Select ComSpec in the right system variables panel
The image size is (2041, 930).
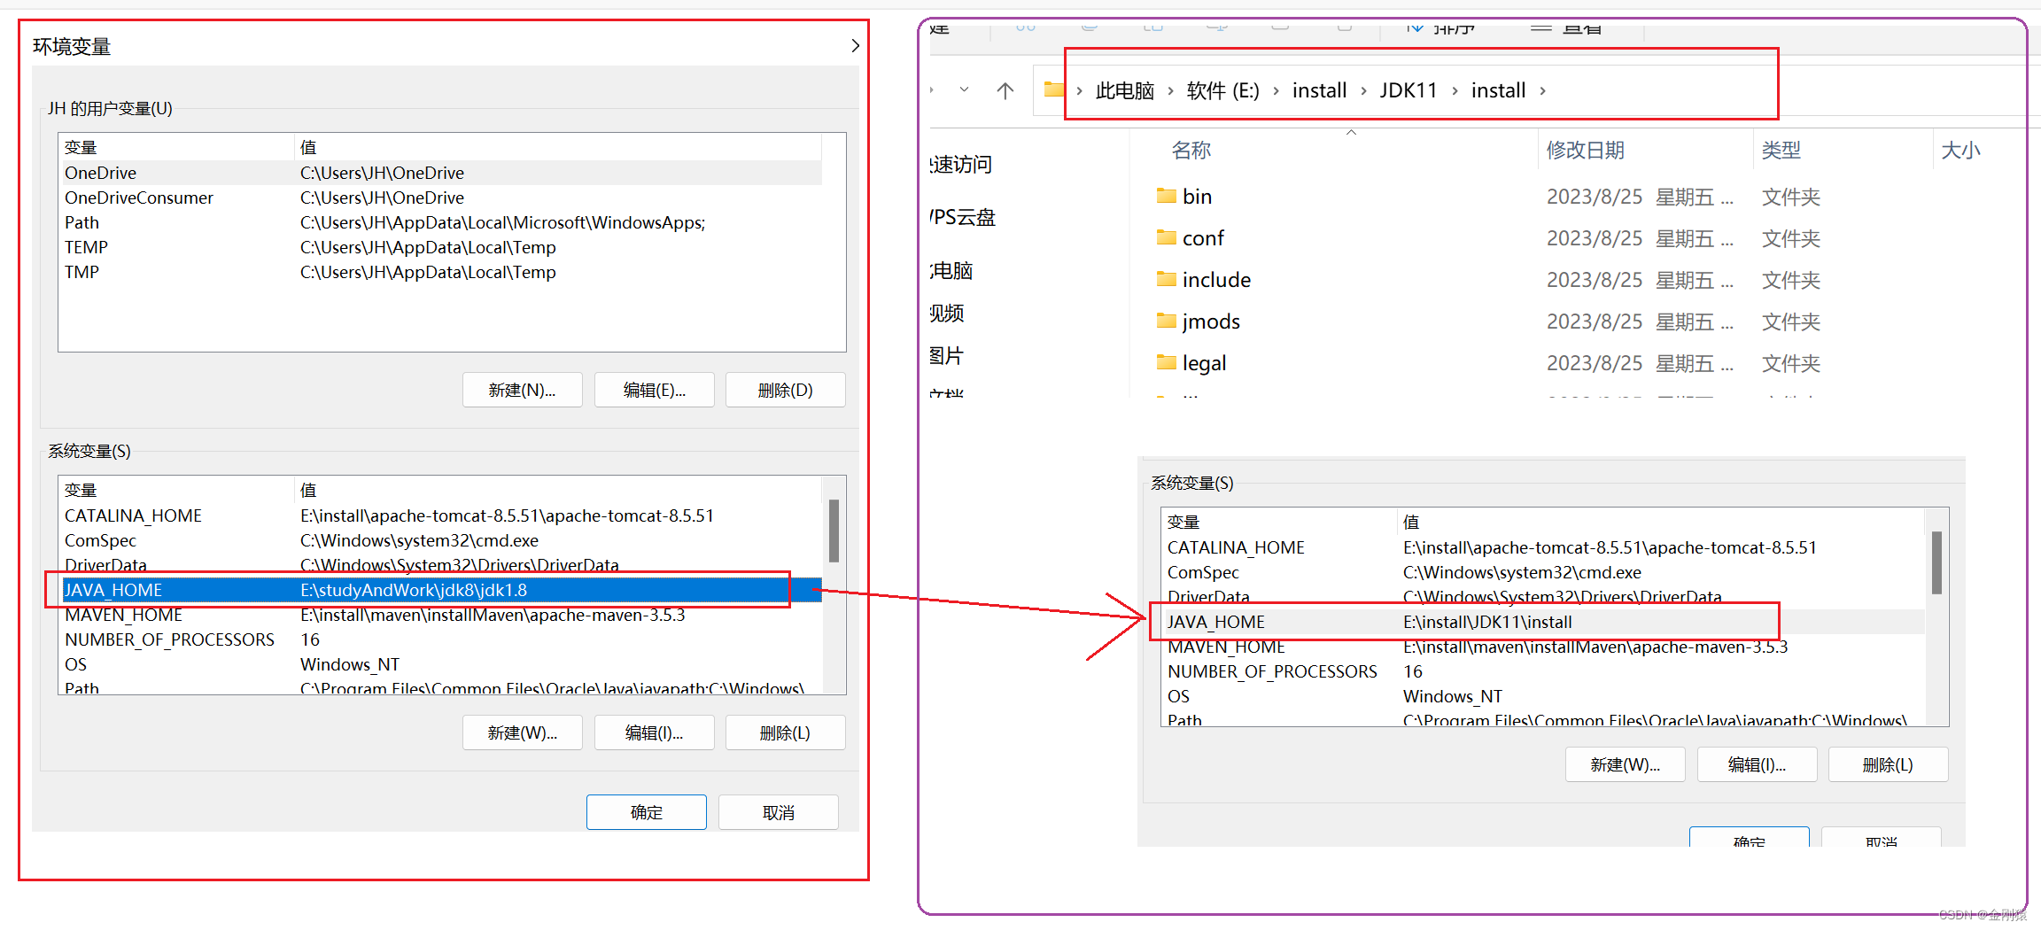click(x=1544, y=572)
